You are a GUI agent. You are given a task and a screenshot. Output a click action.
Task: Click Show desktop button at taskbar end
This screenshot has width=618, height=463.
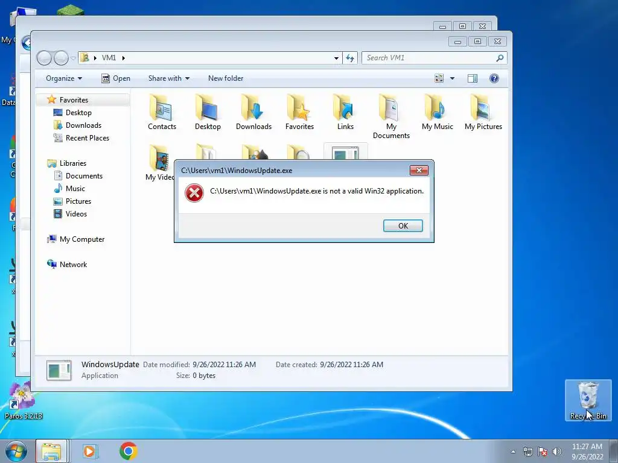613,451
